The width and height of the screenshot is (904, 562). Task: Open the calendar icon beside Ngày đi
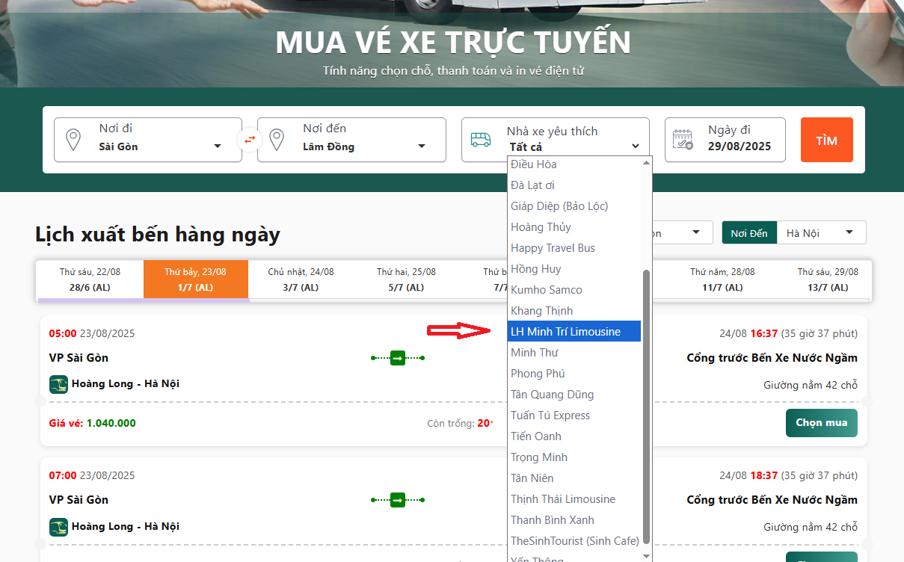pyautogui.click(x=683, y=140)
